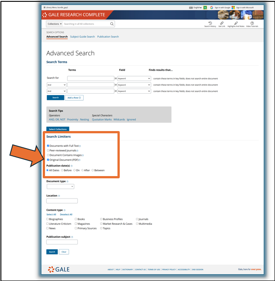Screen dimensions: 275x281
Task: Click the Location input field
Action: (62, 201)
